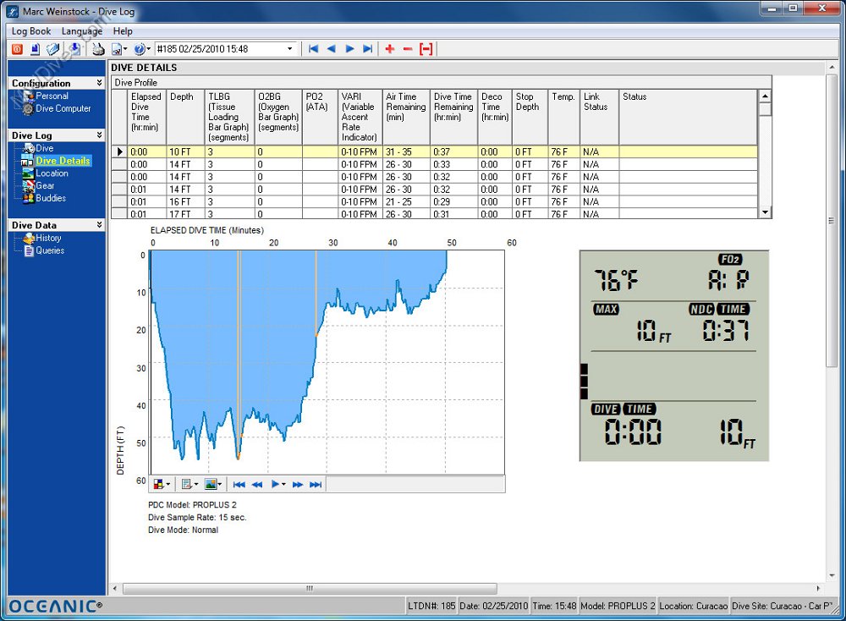The image size is (846, 621).
Task: Click the Depth column header
Action: point(185,117)
